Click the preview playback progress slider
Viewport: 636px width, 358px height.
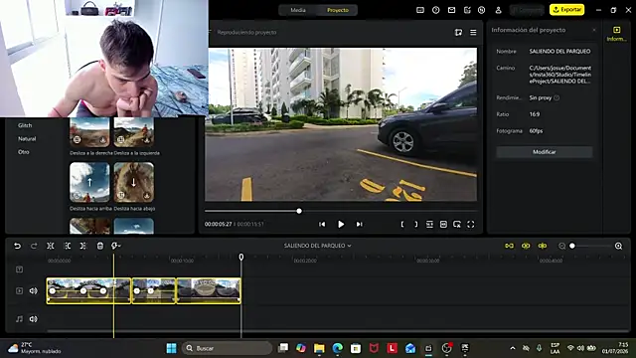[341, 211]
